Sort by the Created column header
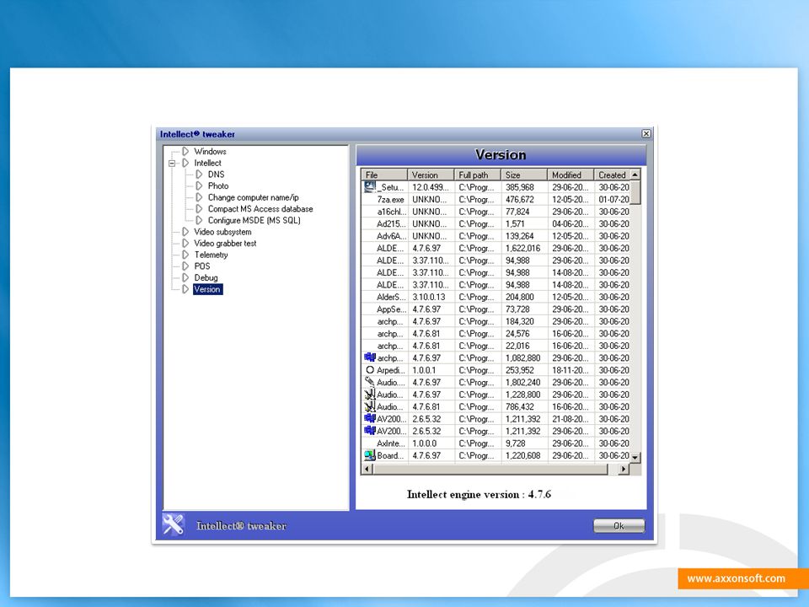Viewport: 809px width, 607px height. [x=612, y=175]
